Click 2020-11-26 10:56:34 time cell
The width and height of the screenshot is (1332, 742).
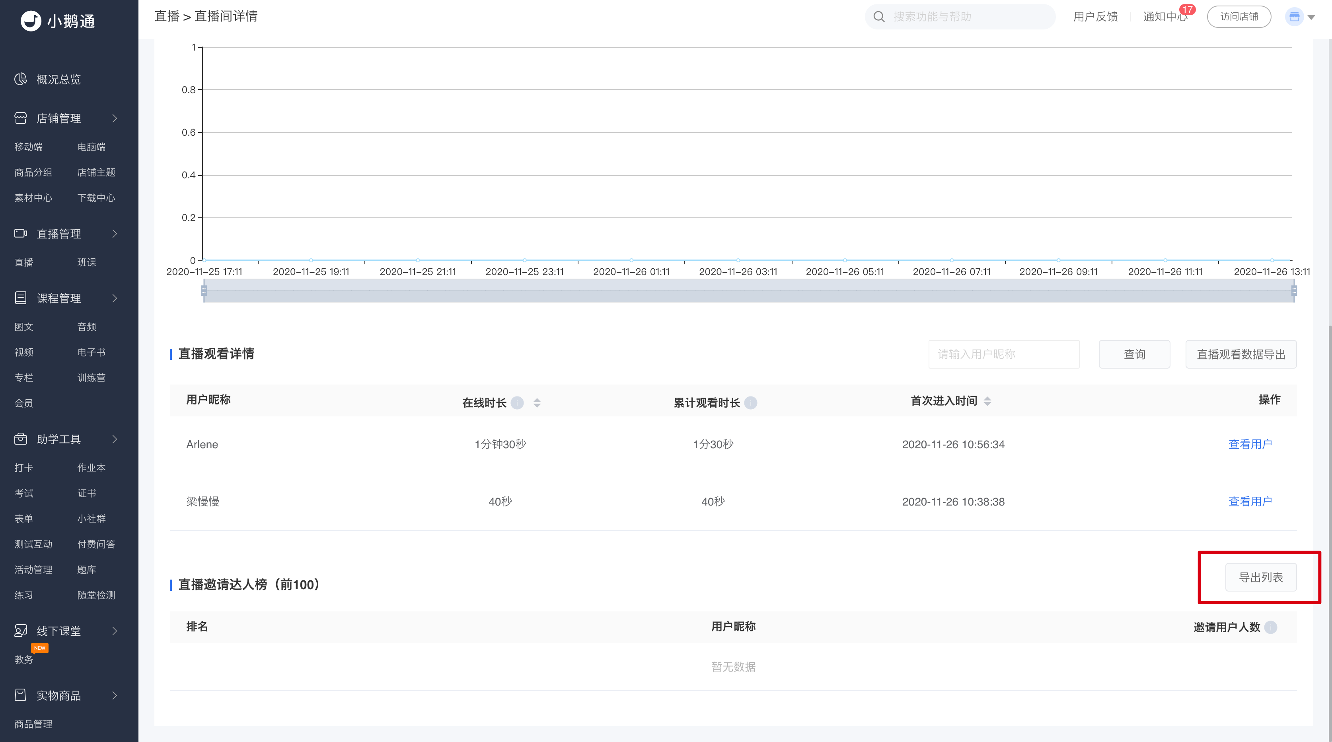click(x=953, y=445)
